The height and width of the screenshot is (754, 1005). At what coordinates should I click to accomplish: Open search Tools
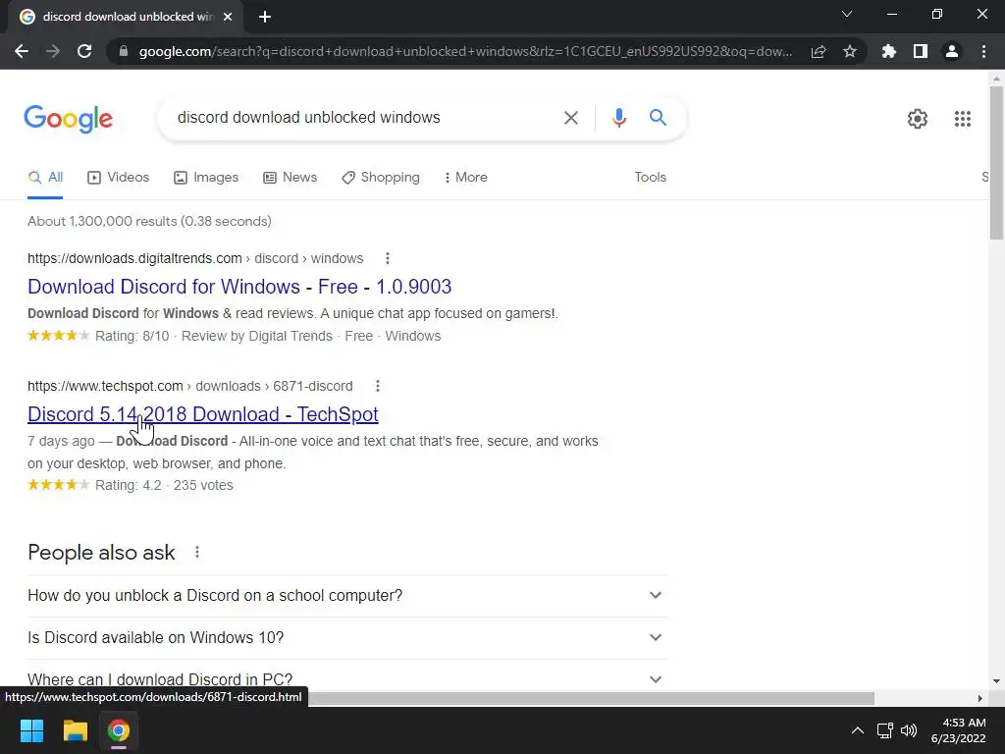(x=650, y=178)
